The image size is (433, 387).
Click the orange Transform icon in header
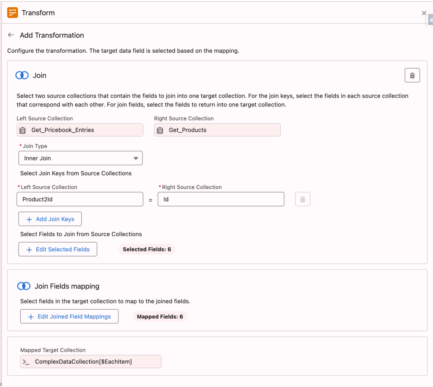[12, 13]
